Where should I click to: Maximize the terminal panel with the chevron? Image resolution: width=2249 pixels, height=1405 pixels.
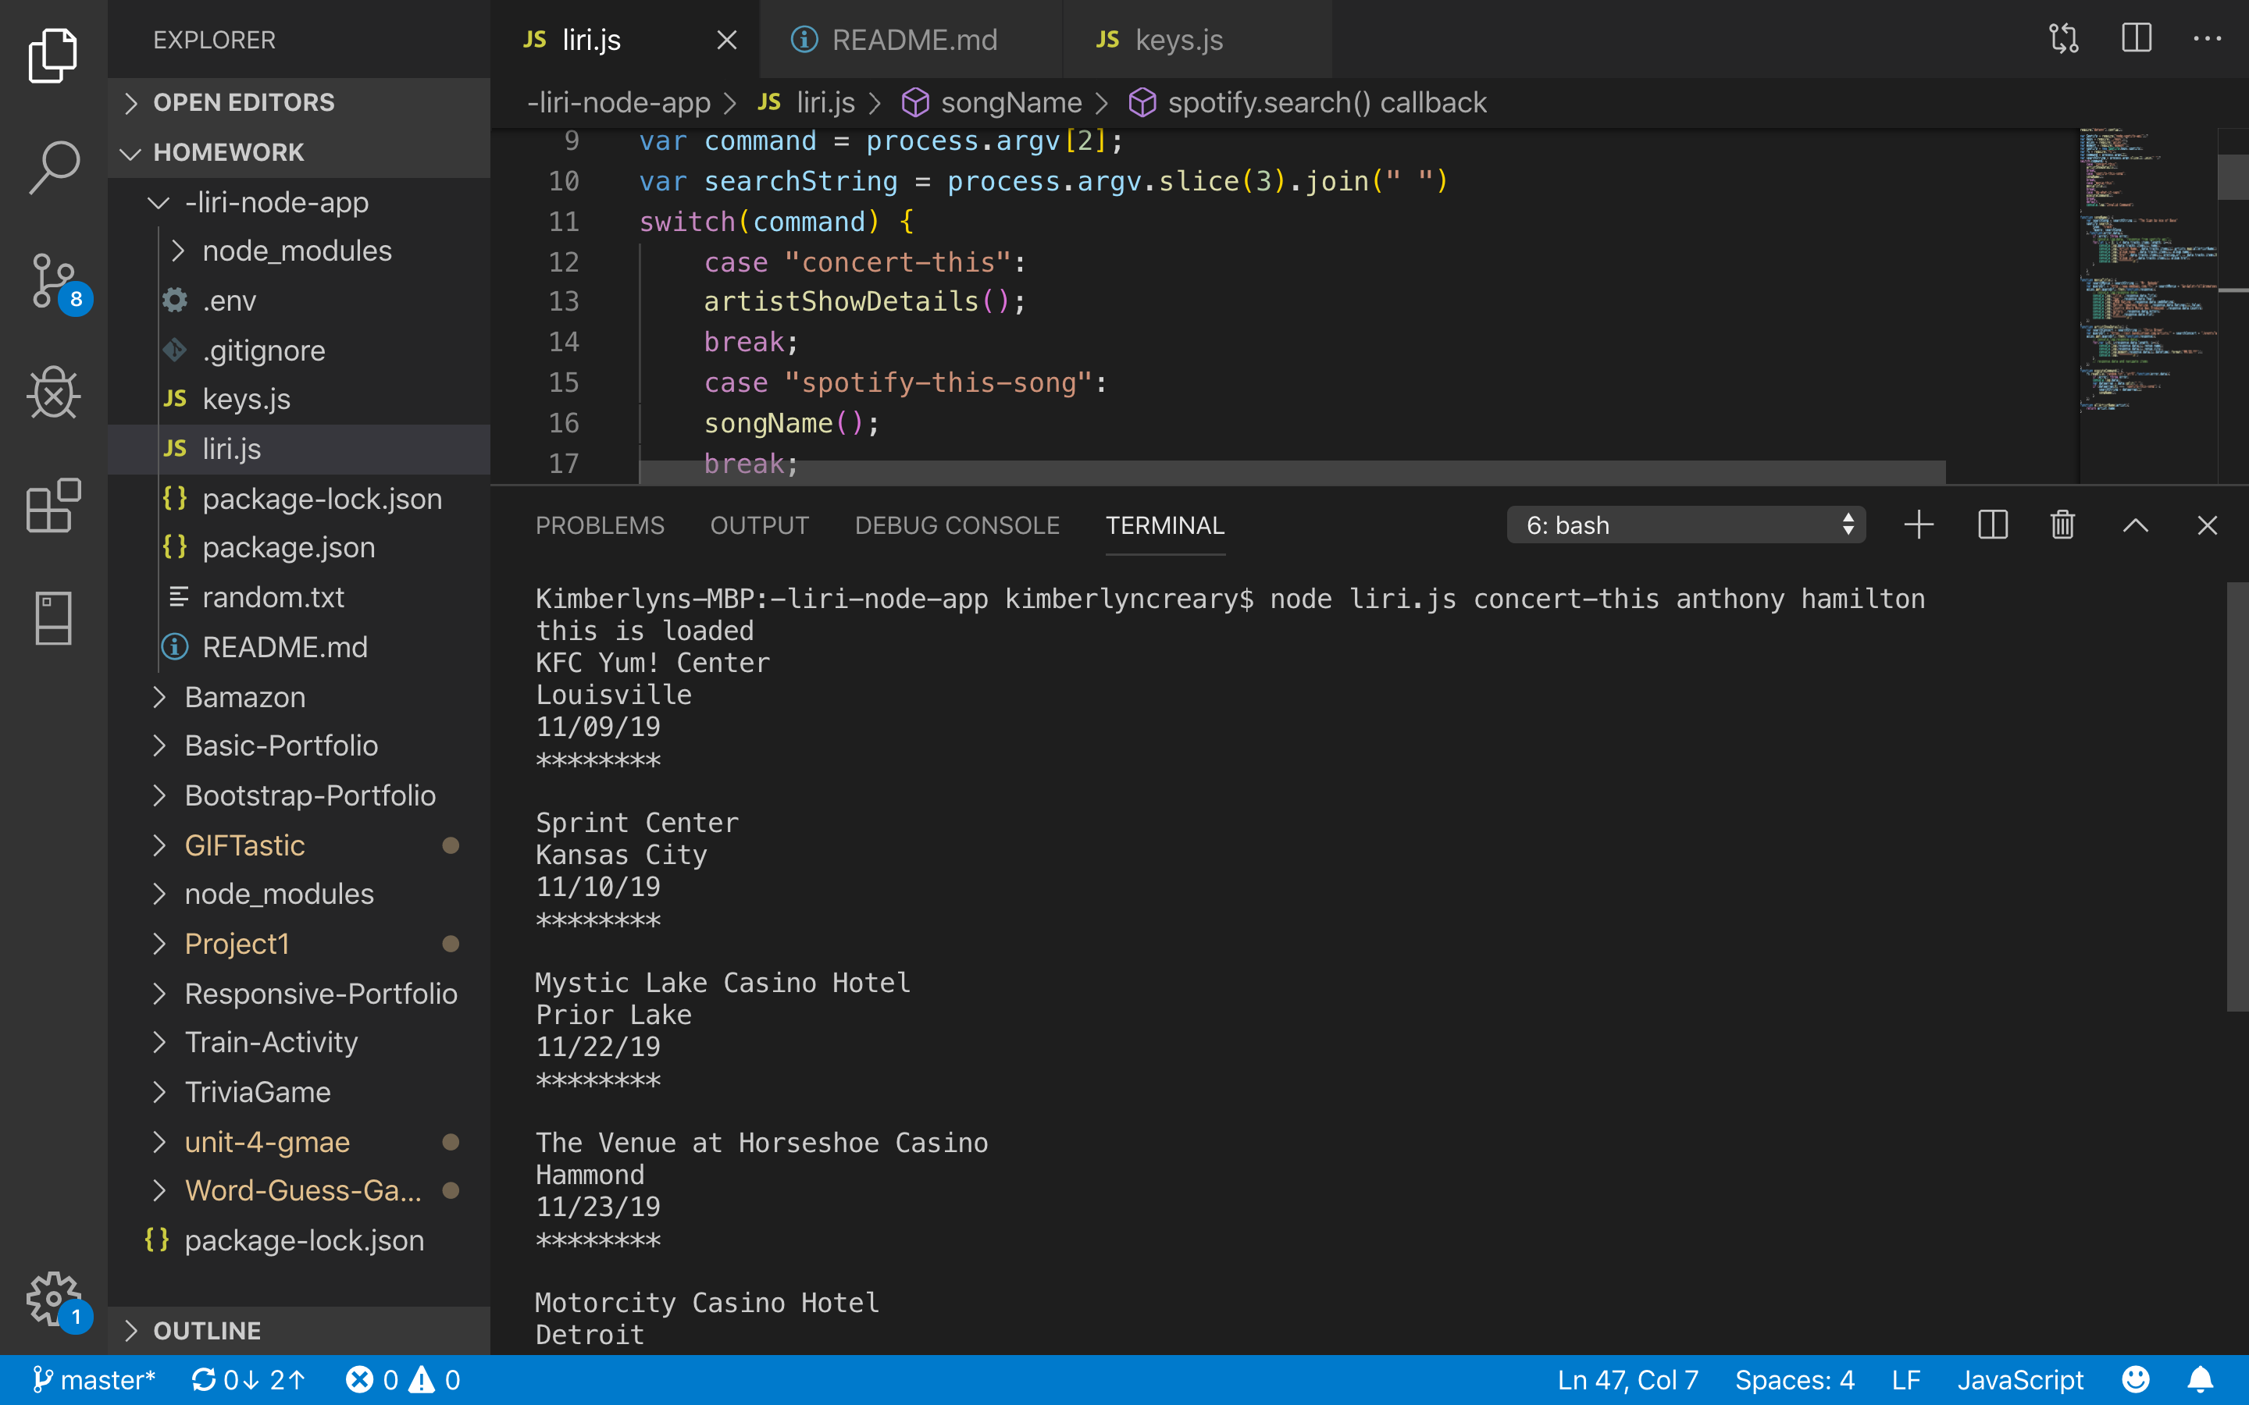[x=2135, y=525]
